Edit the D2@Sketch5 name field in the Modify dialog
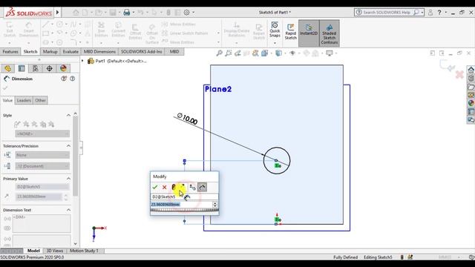Image resolution: width=475 pixels, height=267 pixels. tap(184, 197)
